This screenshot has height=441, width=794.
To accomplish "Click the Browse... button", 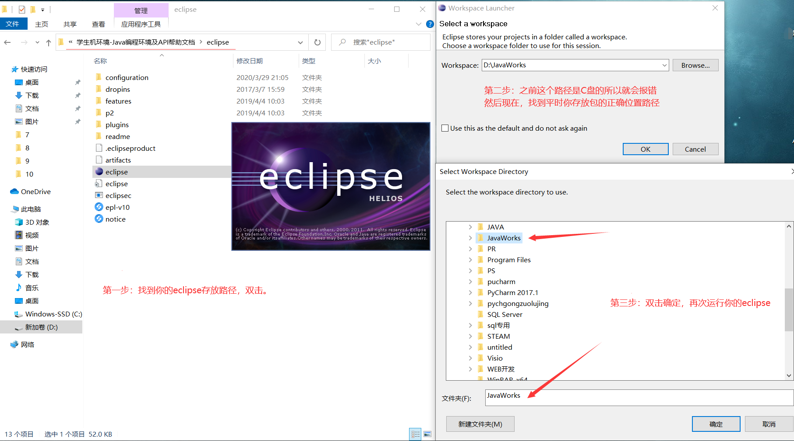I will click(695, 65).
